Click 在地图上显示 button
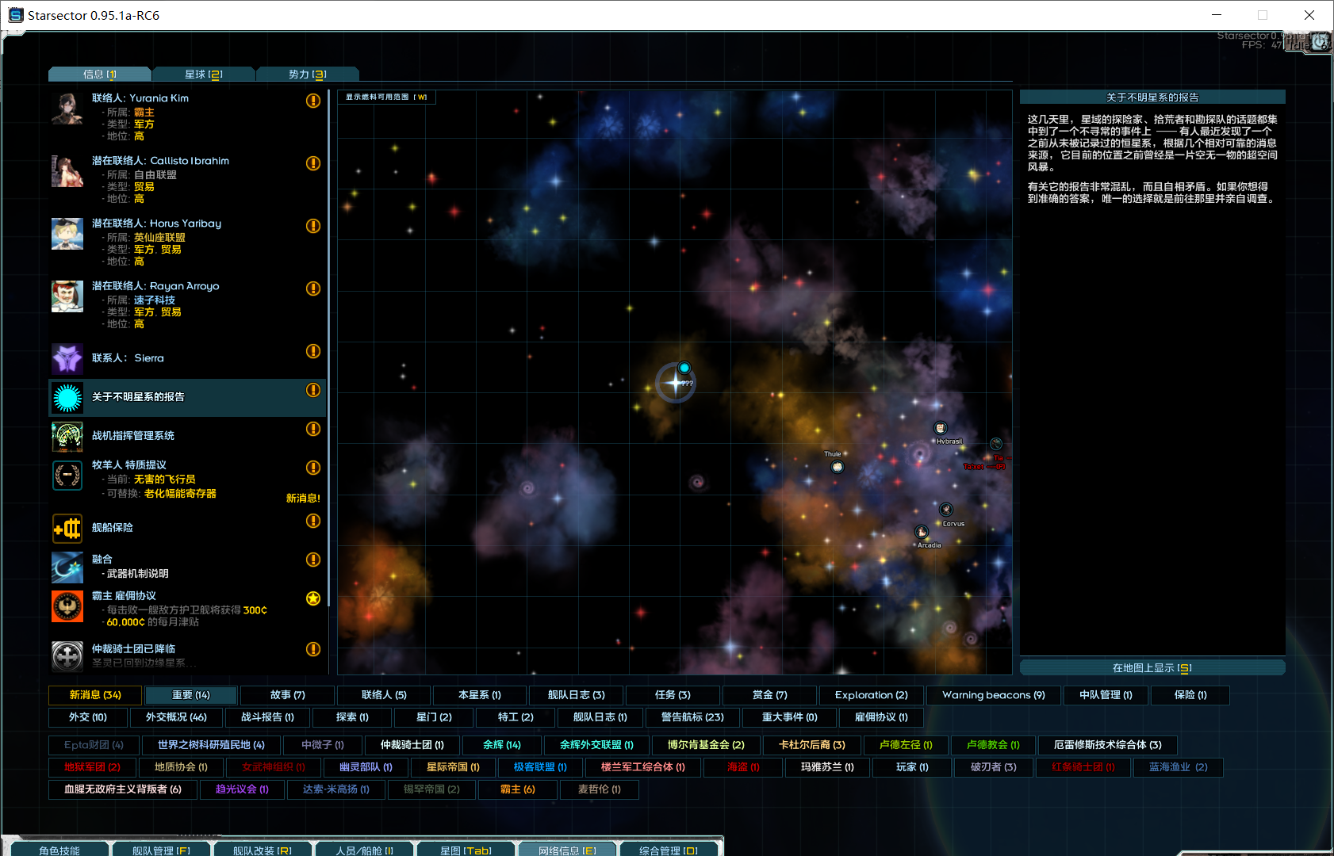1334x856 pixels. pos(1152,668)
